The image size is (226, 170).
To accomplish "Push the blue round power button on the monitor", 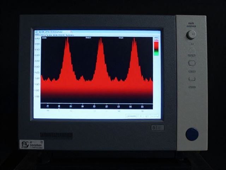I will pyautogui.click(x=192, y=134).
